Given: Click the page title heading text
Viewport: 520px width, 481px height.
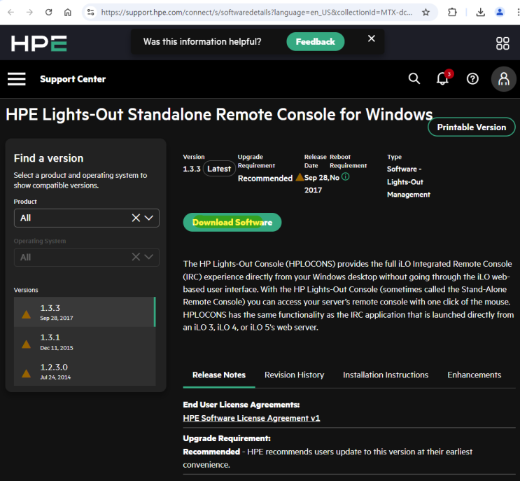Looking at the screenshot, I should (x=219, y=114).
